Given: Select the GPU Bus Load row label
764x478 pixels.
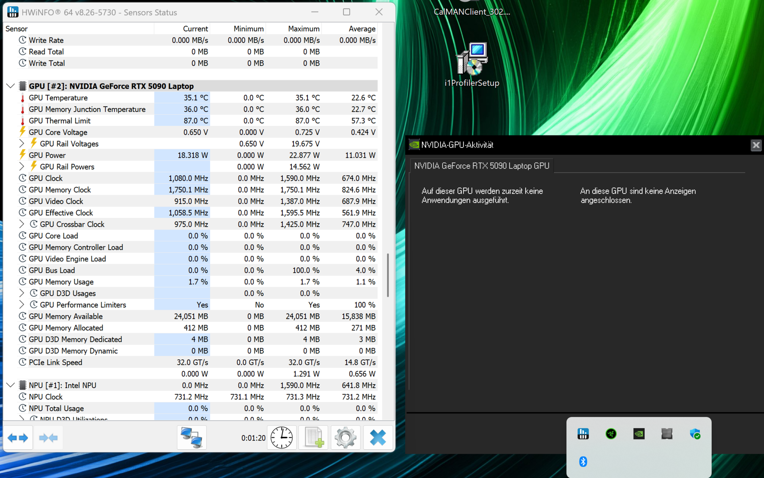Looking at the screenshot, I should [52, 270].
